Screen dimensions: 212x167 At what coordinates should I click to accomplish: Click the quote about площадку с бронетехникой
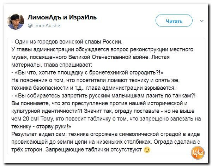click(87, 73)
